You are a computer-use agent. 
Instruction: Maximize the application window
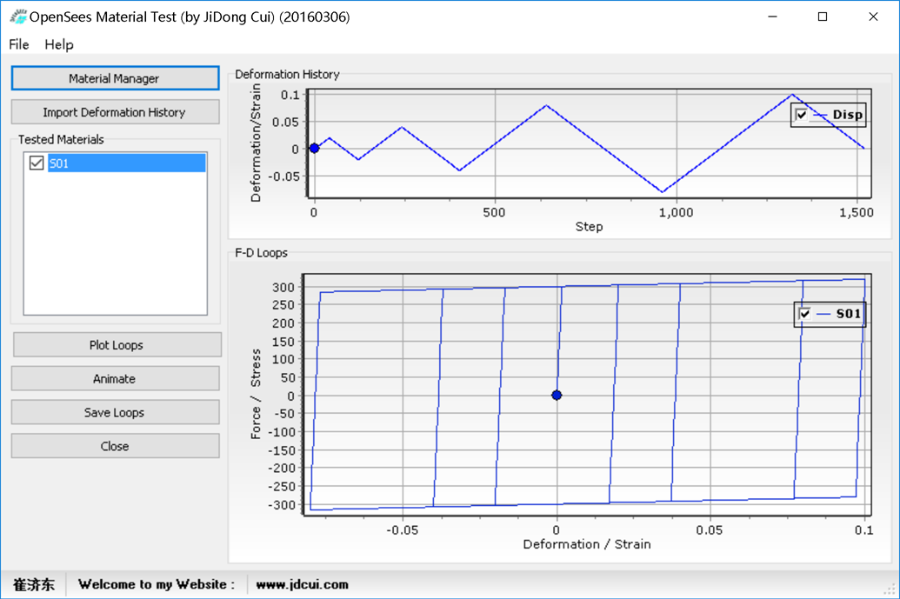(x=823, y=17)
